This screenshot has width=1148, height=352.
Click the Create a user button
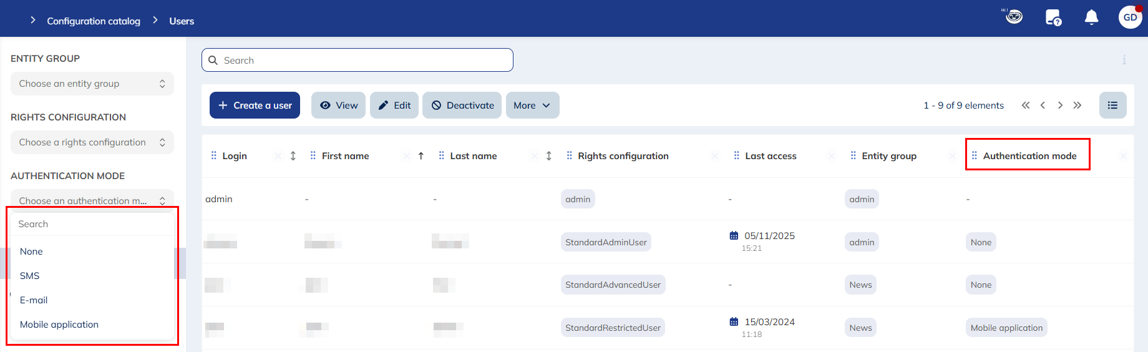click(255, 105)
